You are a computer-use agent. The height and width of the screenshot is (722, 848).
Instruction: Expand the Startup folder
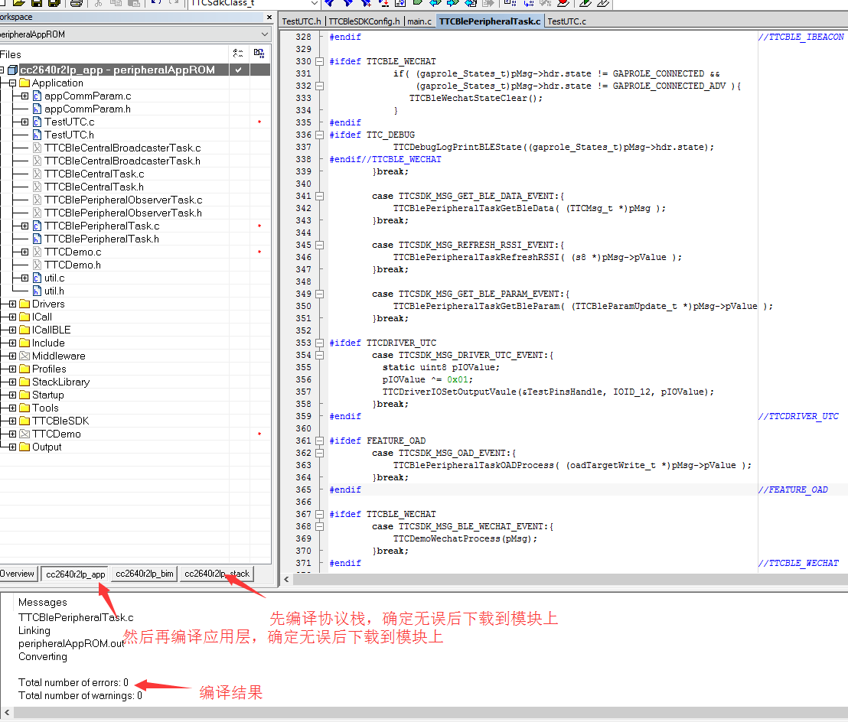tap(12, 395)
